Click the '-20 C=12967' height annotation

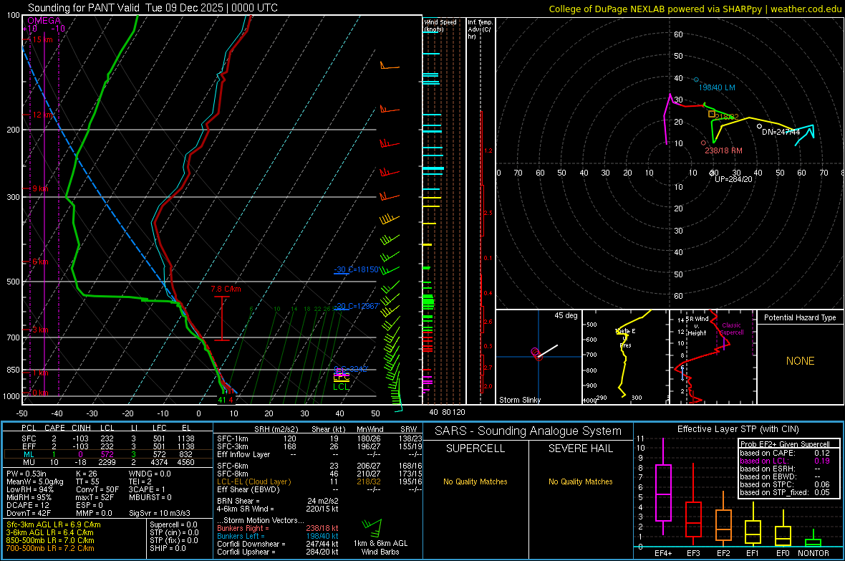click(x=357, y=306)
